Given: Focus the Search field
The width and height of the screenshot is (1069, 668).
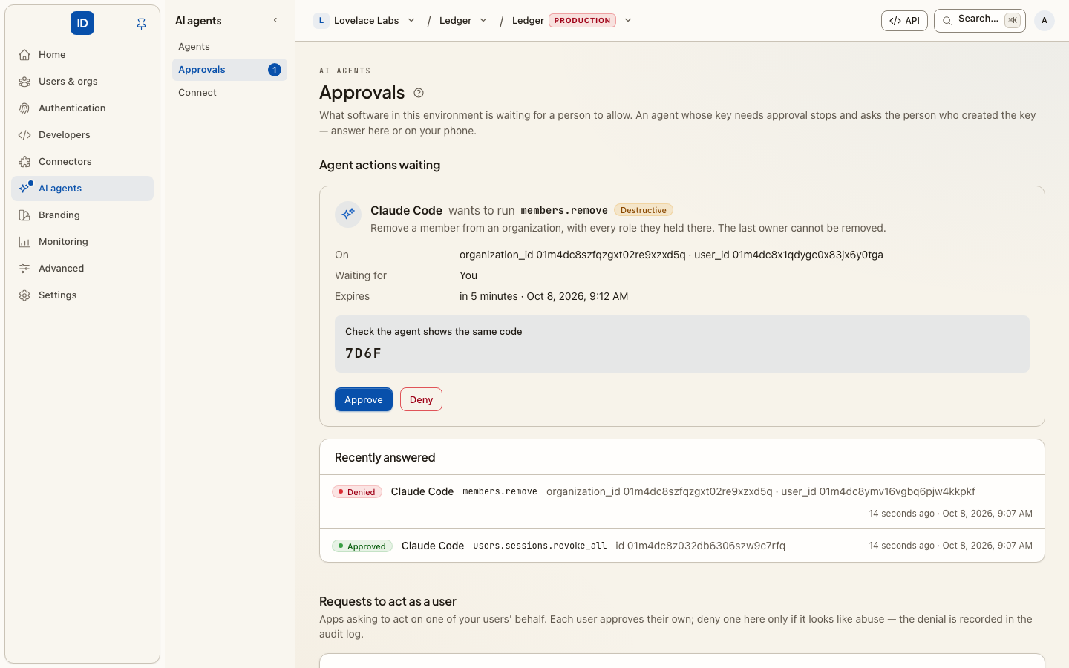Looking at the screenshot, I should (980, 21).
